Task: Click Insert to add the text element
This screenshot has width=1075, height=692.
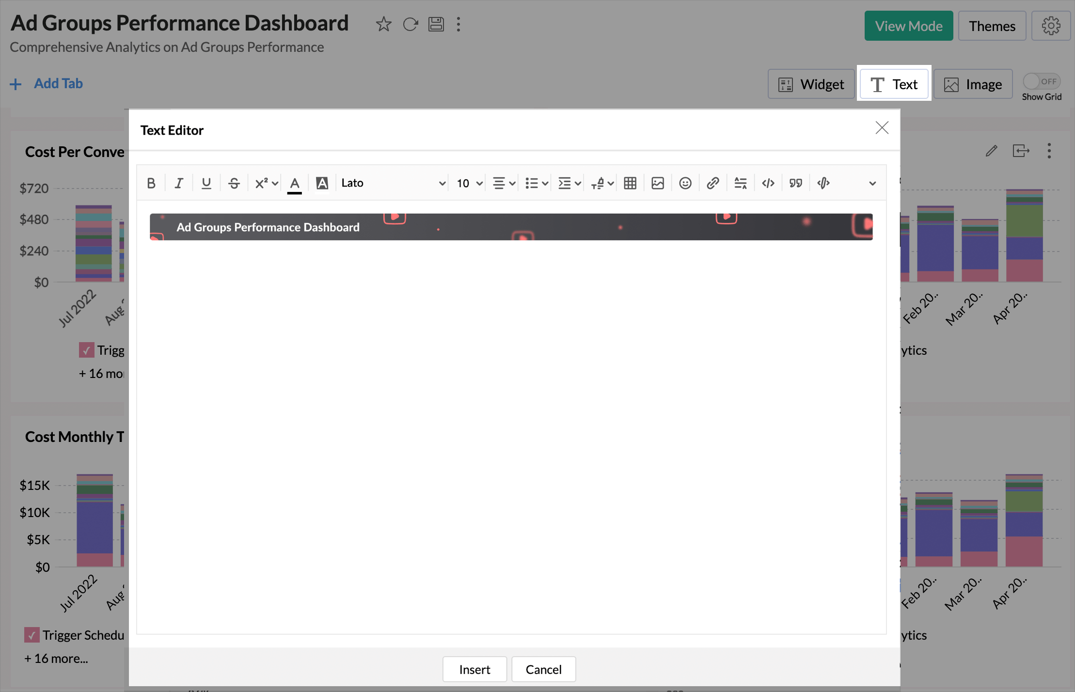Action: [474, 669]
